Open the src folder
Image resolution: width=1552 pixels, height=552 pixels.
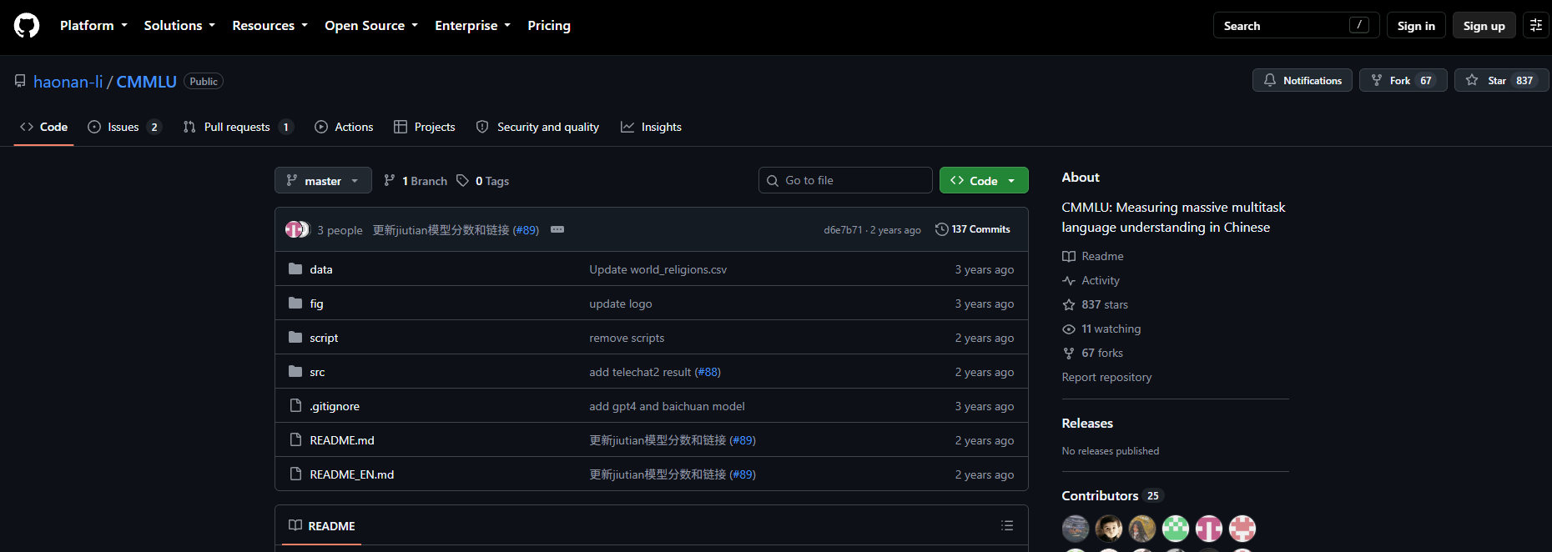tap(317, 372)
